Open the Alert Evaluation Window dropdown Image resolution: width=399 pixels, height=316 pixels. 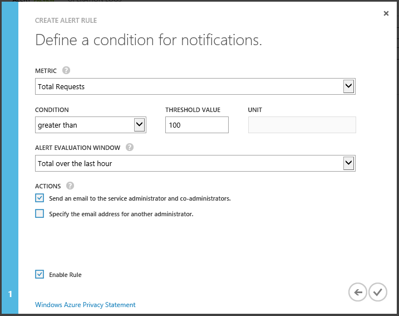tap(195, 163)
